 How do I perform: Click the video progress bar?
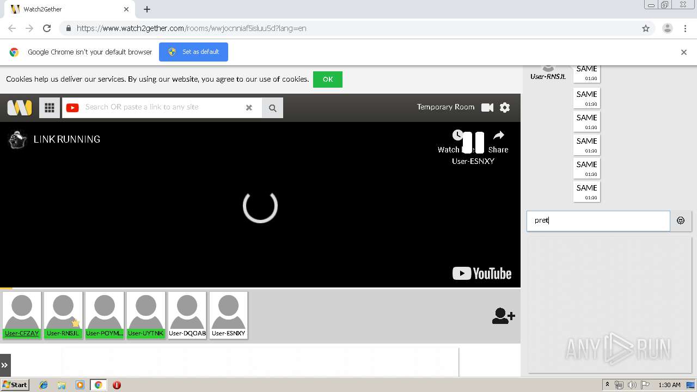click(x=260, y=287)
